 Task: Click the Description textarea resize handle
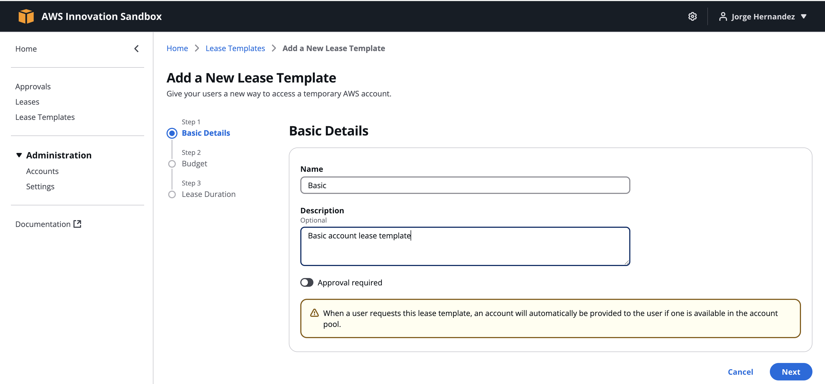pyautogui.click(x=627, y=262)
